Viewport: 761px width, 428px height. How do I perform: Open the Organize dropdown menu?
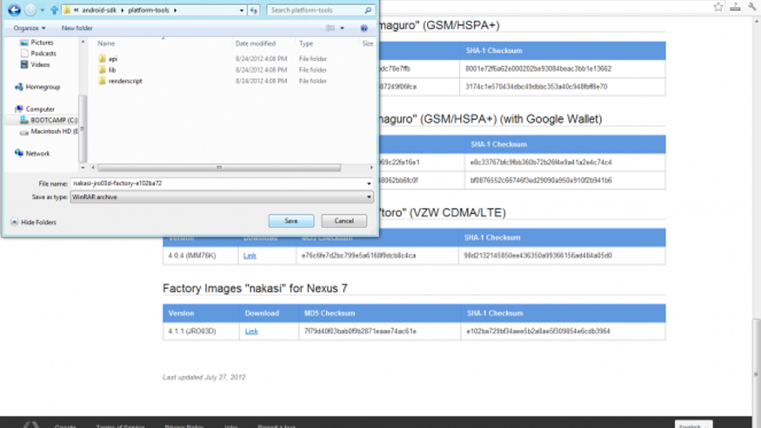click(30, 28)
